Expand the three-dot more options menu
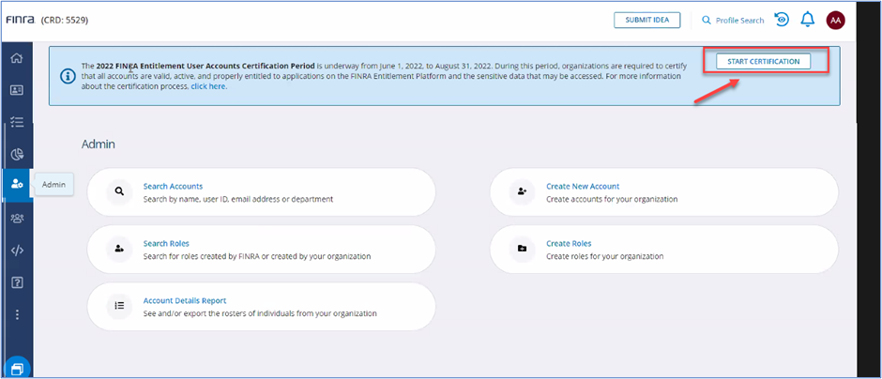This screenshot has height=379, width=882. click(x=17, y=314)
